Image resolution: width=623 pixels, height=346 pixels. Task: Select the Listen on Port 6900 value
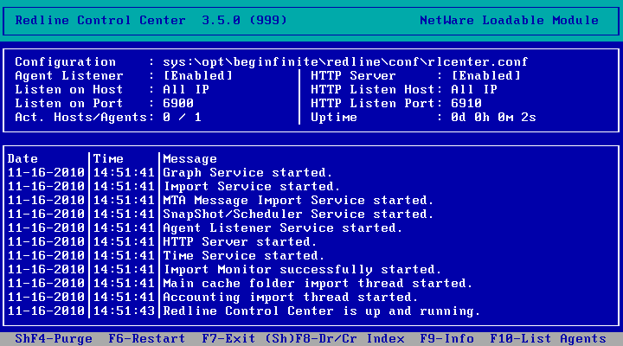[178, 104]
